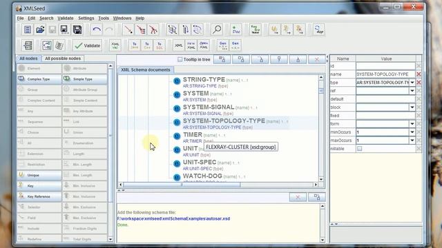Select the TIMER element in tree
The height and width of the screenshot is (248, 442).
pos(193,135)
